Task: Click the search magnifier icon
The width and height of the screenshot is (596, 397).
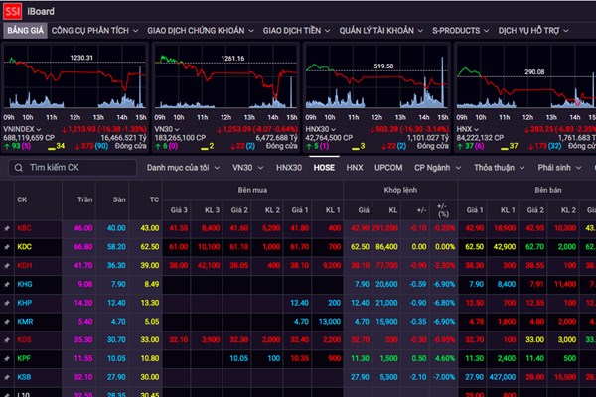Action: click(17, 168)
